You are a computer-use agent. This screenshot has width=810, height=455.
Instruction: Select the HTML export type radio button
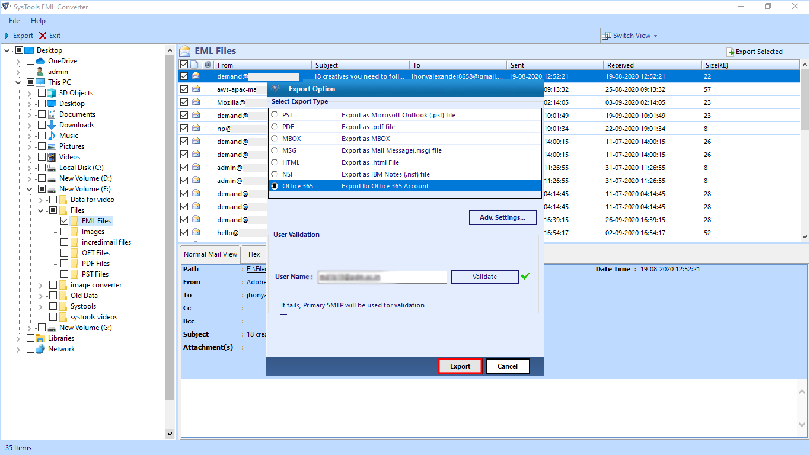click(274, 162)
